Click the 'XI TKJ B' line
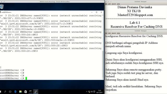Viewport: 167px width, 94px height. point(134,11)
